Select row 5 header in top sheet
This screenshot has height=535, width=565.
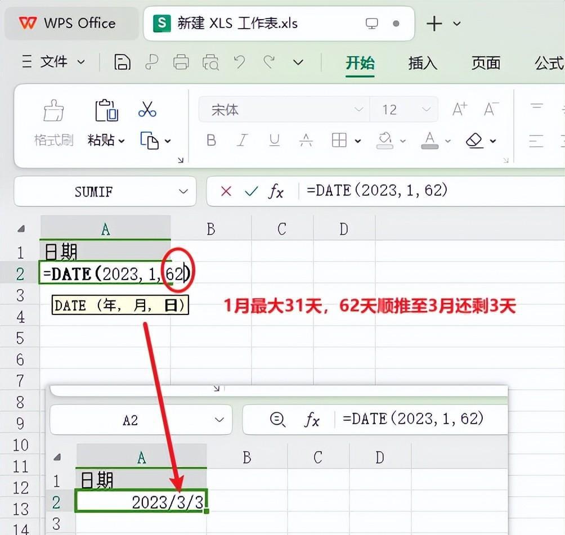20,338
